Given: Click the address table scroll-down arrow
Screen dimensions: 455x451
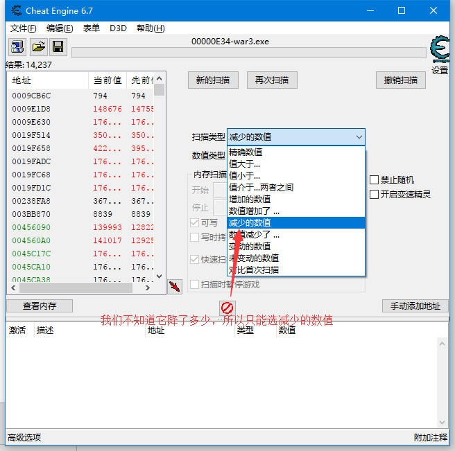Looking at the screenshot, I should pos(442,423).
